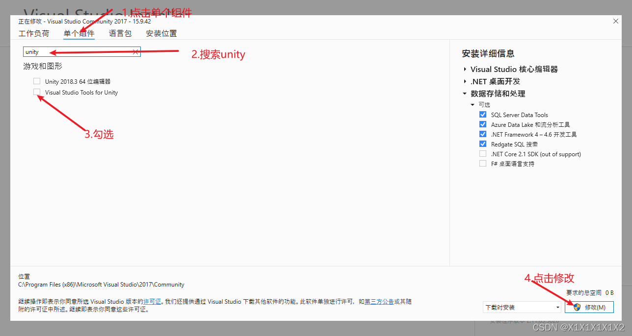
Task: Check Unity 2018.3 64 位编辑器 component
Action: tap(36, 81)
